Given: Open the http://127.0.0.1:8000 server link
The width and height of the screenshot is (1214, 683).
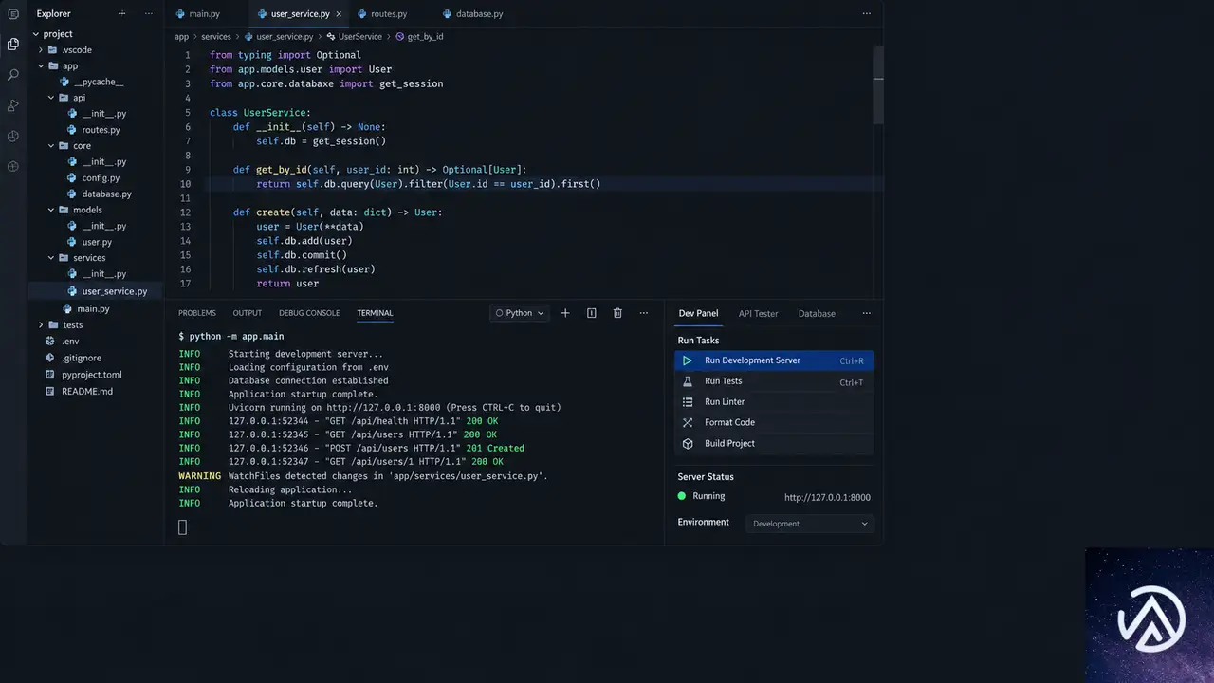Looking at the screenshot, I should (x=827, y=497).
